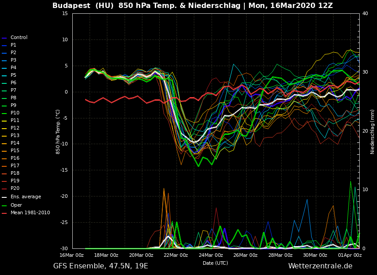
Task: Click the Control legend line marker
Action: (x=4, y=38)
